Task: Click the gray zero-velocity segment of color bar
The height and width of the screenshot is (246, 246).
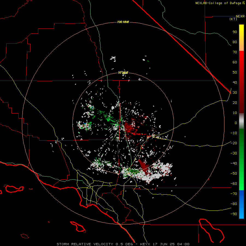Action: point(241,121)
